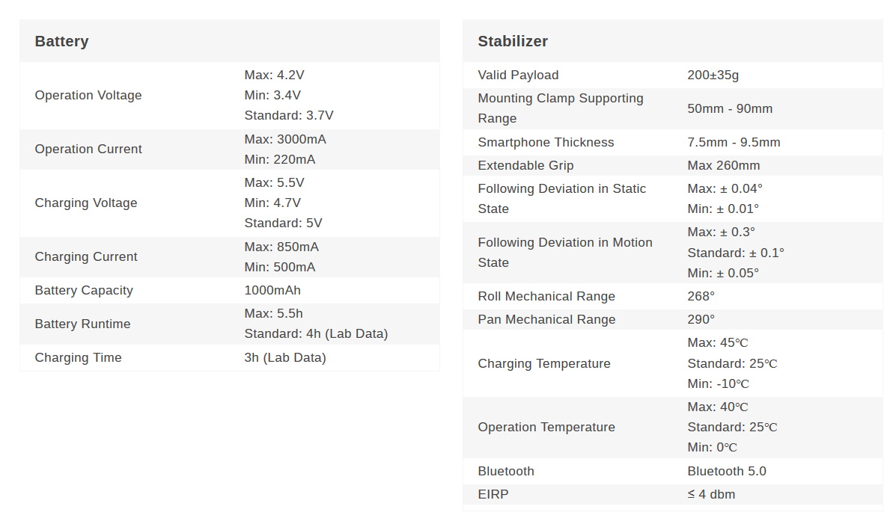Click the Battery Runtime label
Screen dimensions: 896x518
pos(82,324)
